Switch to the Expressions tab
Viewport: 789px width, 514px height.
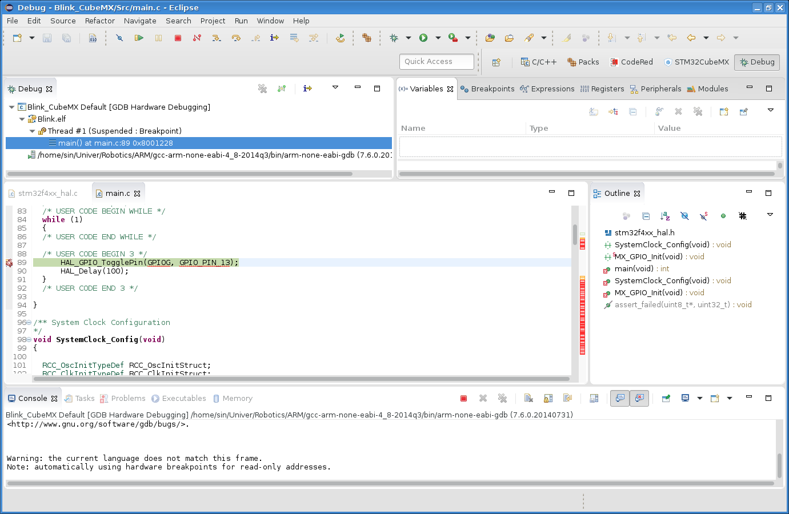tap(547, 89)
